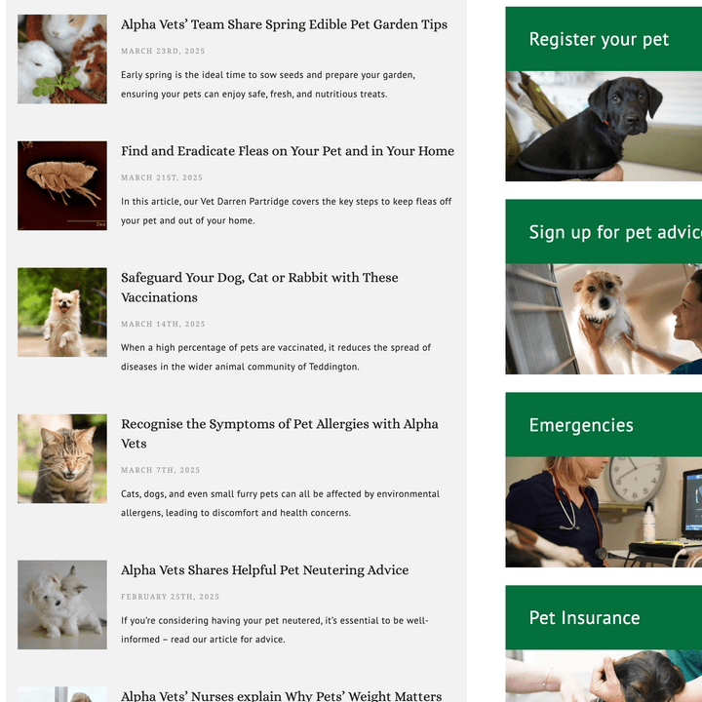Click the Emergencies green banner
This screenshot has width=702, height=702.
coord(604,425)
